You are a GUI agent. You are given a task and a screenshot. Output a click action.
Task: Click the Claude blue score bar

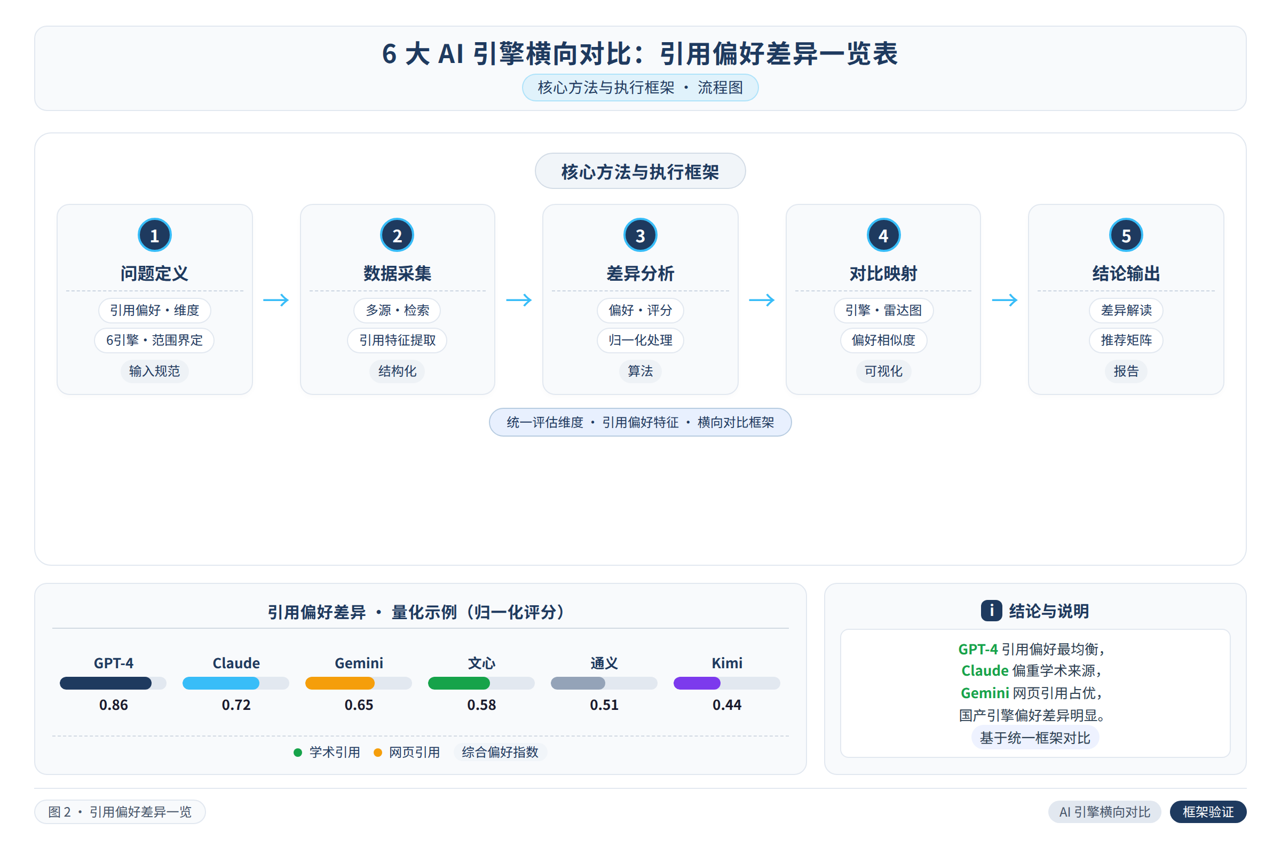point(236,683)
